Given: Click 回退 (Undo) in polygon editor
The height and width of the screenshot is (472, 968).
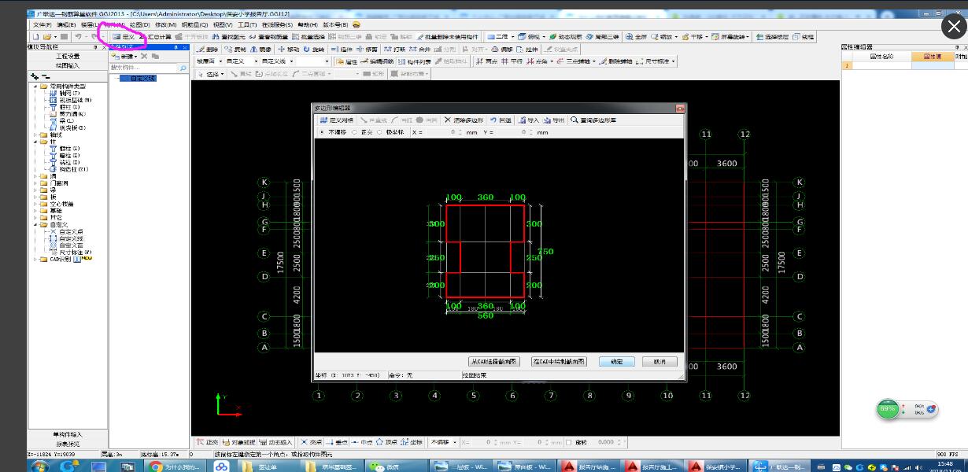Looking at the screenshot, I should point(501,120).
